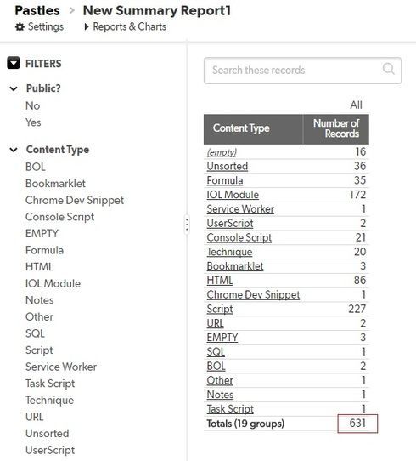Open Settings via the gear icon
The height and width of the screenshot is (461, 416).
20,27
